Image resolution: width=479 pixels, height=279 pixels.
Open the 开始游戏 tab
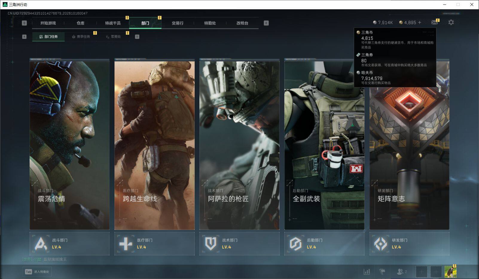tap(48, 23)
